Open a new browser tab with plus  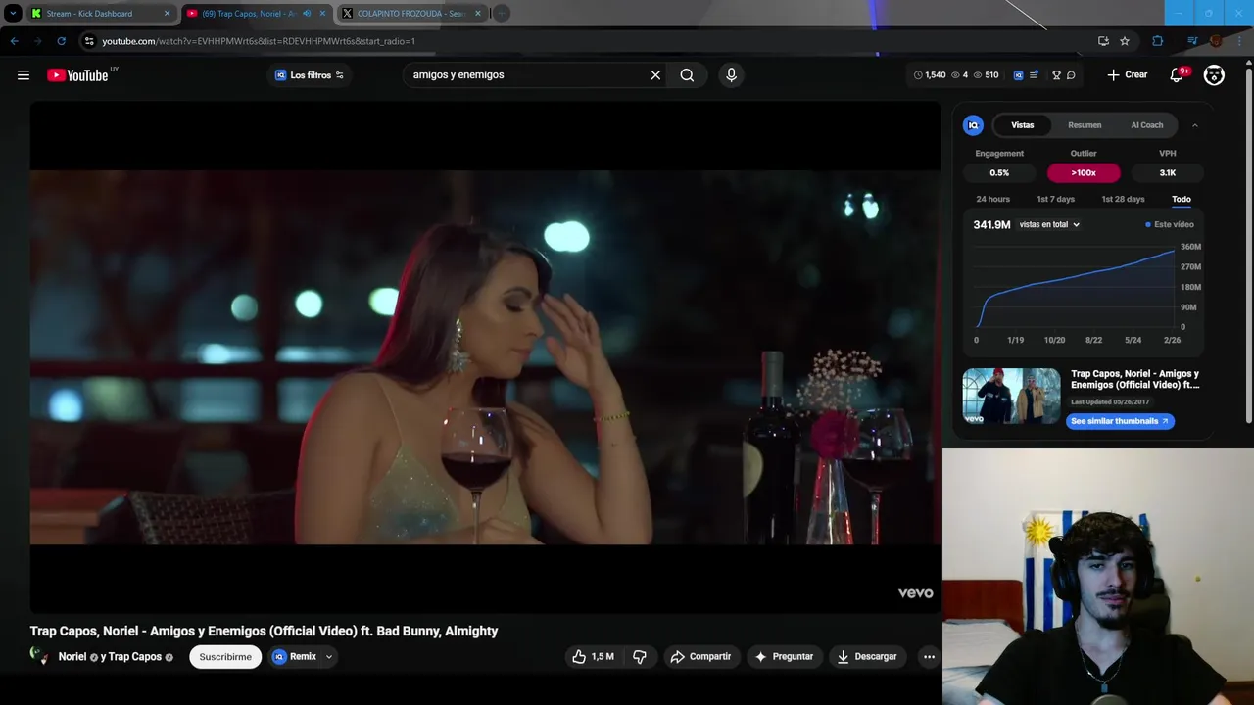pos(502,14)
